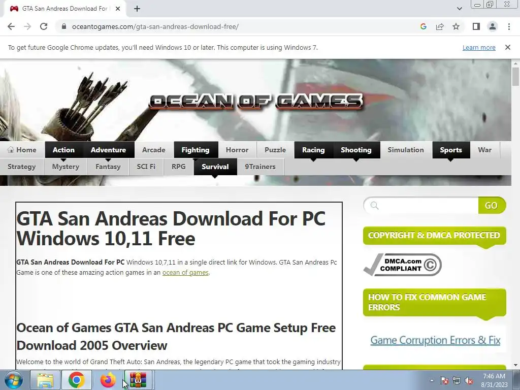Open the War category
Viewport: 520px width, 390px height.
pyautogui.click(x=485, y=150)
